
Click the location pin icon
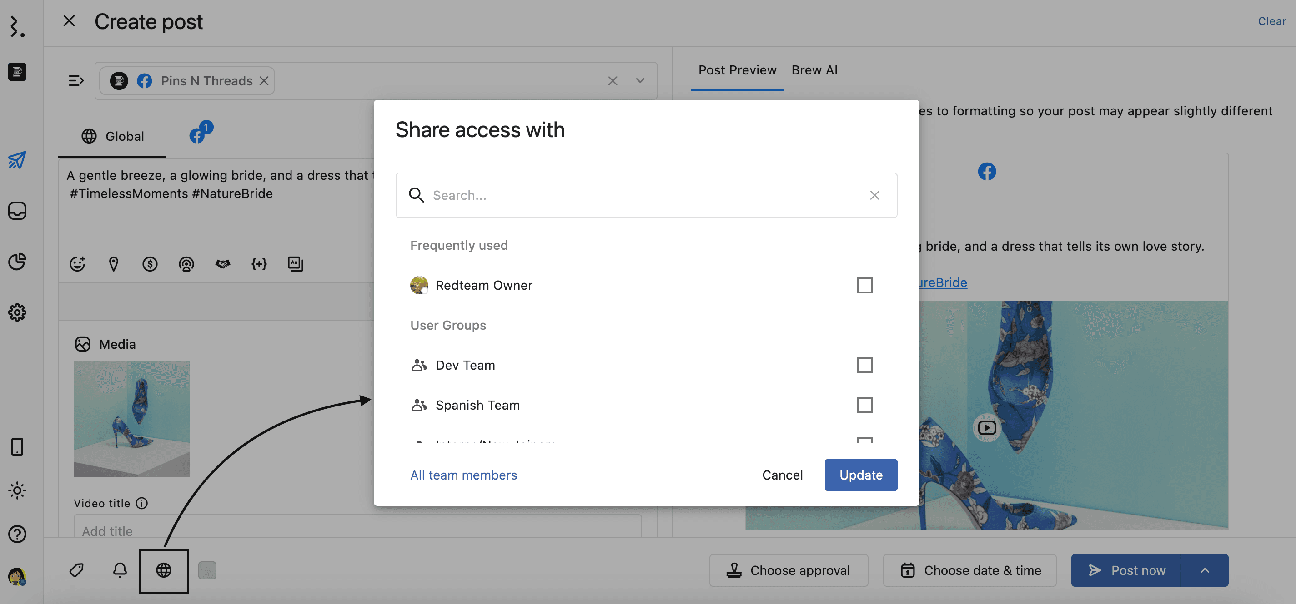[114, 264]
